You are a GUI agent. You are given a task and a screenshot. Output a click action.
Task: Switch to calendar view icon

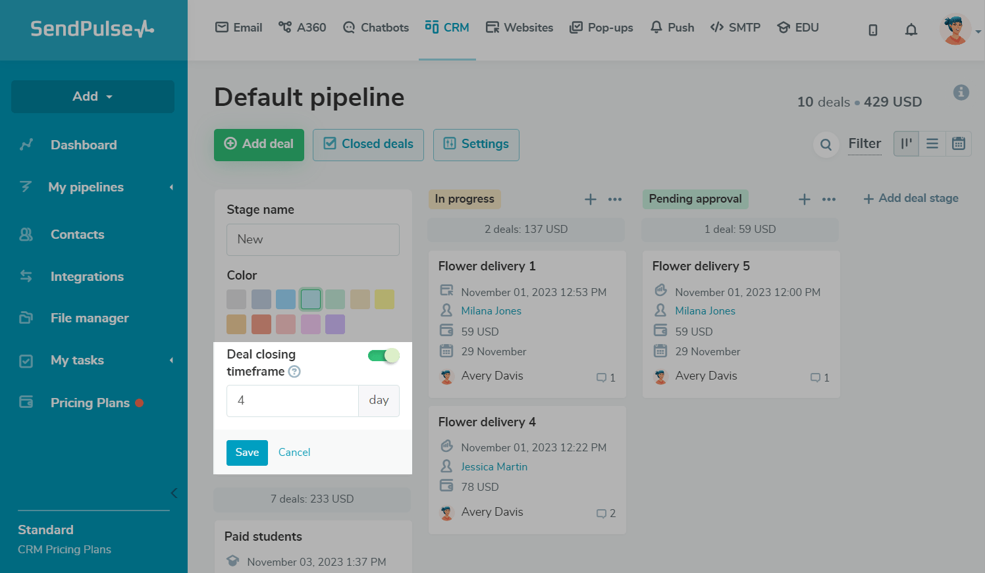959,143
